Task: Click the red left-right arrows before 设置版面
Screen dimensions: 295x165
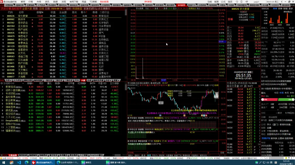Action: (2, 5)
